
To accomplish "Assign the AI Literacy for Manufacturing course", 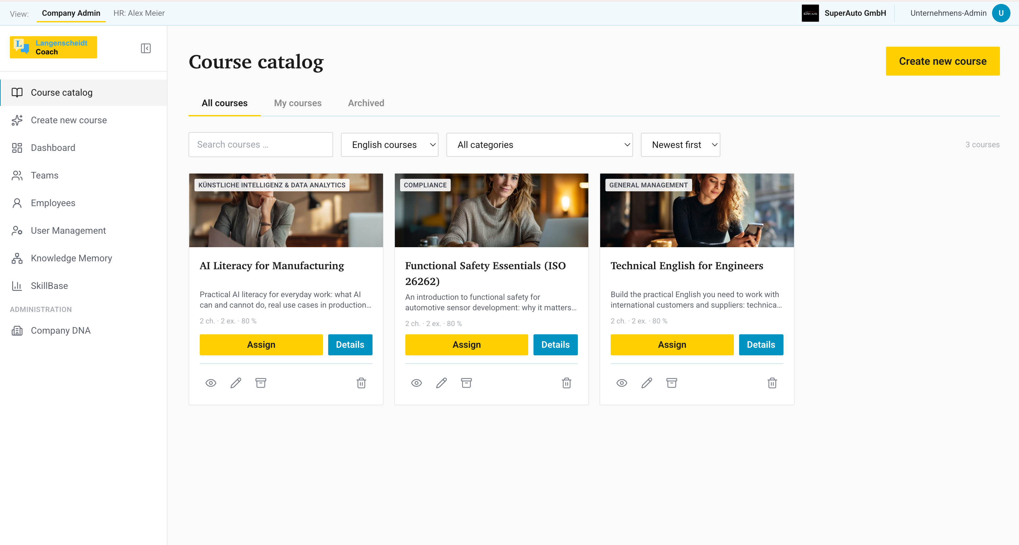I will click(261, 345).
